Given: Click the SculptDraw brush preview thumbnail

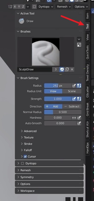Looking at the screenshot, I should (x=46, y=52).
